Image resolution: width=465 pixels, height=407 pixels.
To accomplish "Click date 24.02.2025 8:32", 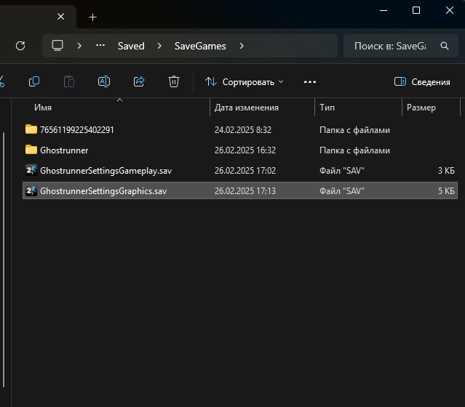I will pos(243,130).
